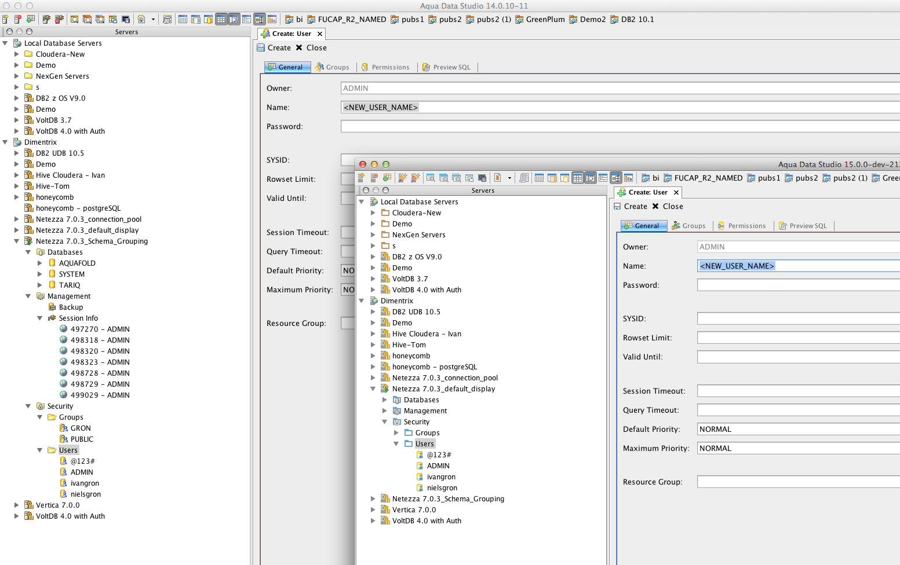Select session 498323 - ADMIN under Session Info
This screenshot has height=565, width=900.
click(x=100, y=362)
